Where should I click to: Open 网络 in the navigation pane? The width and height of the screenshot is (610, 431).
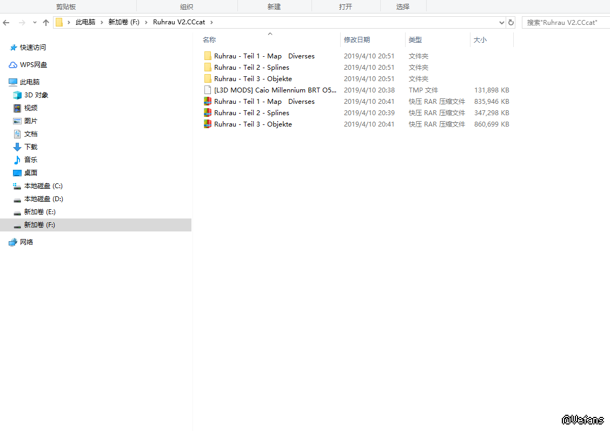26,242
